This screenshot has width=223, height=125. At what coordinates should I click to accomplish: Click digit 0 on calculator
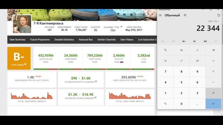coord(182,104)
